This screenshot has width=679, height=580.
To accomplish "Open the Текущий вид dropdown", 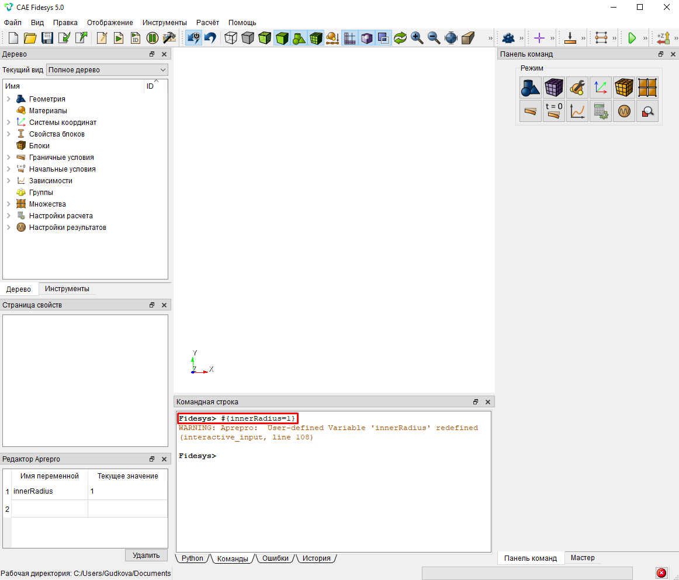I will point(107,69).
